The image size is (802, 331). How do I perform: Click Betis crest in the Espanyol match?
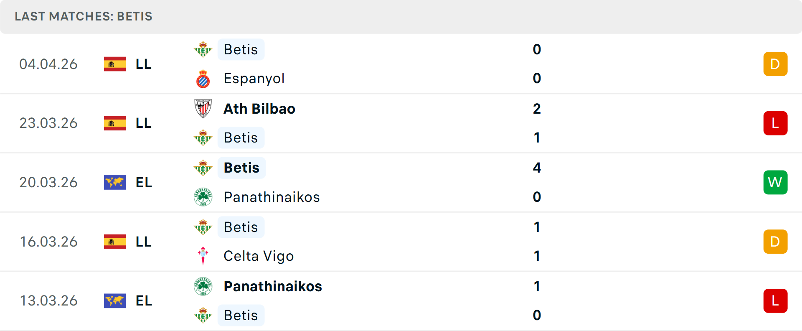pos(203,50)
